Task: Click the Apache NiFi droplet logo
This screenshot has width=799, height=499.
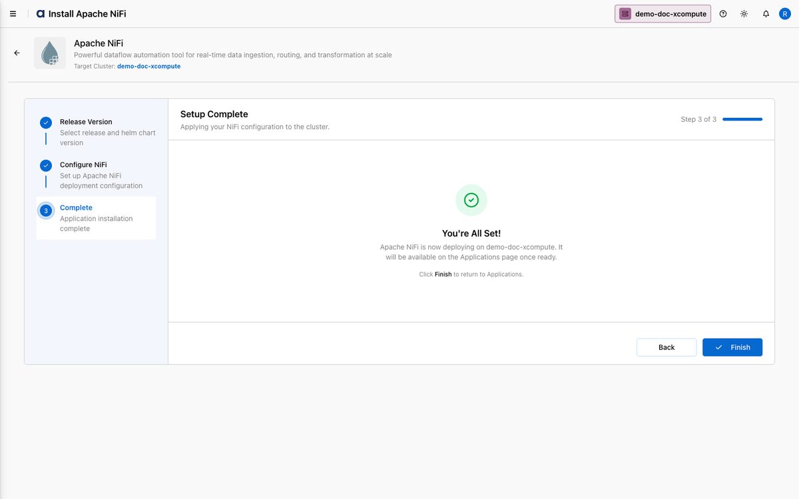Action: 50,53
